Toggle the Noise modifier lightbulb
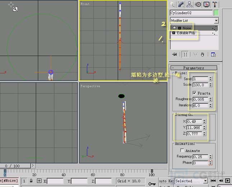This screenshot has height=187, width=232. pyautogui.click(x=175, y=28)
